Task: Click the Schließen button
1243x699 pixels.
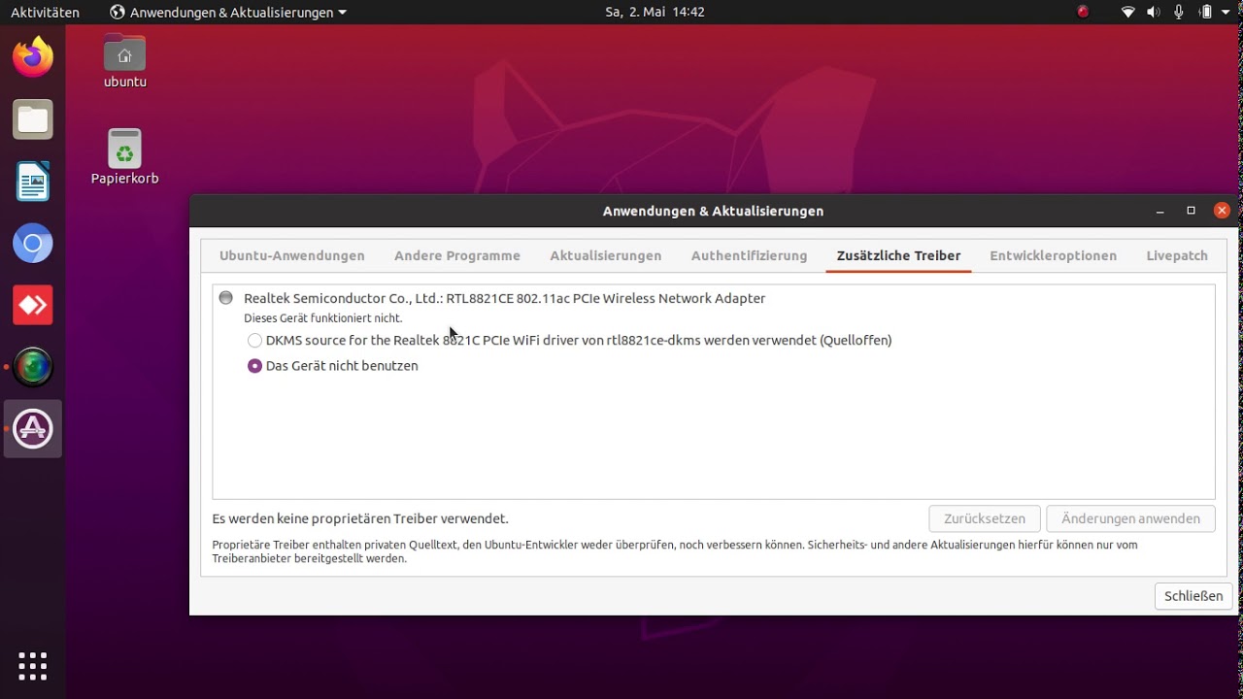Action: click(1193, 596)
